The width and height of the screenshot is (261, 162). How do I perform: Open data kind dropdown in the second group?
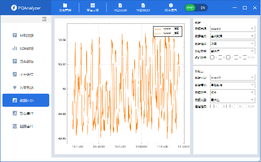[x=233, y=85]
